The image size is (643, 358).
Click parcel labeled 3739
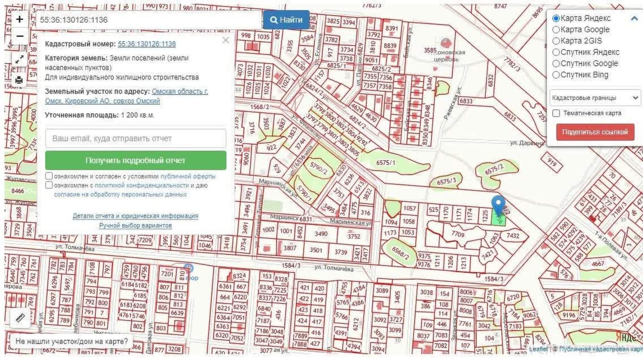pos(340,252)
